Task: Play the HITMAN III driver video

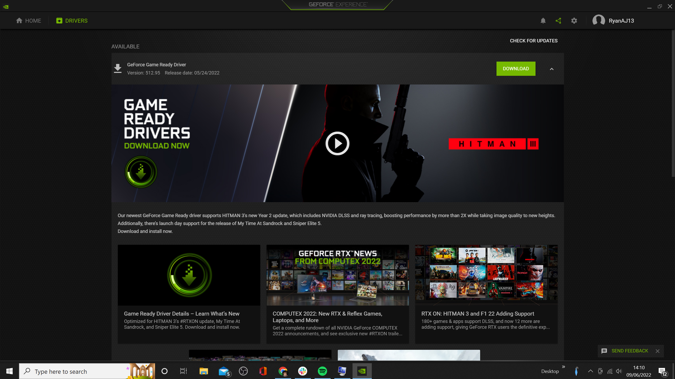Action: tap(337, 143)
